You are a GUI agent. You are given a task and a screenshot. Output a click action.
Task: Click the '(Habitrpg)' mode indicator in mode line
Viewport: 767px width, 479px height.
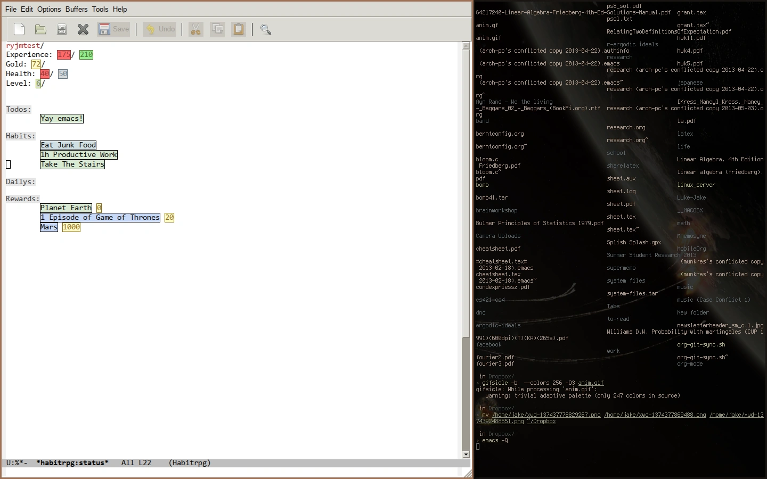point(190,463)
